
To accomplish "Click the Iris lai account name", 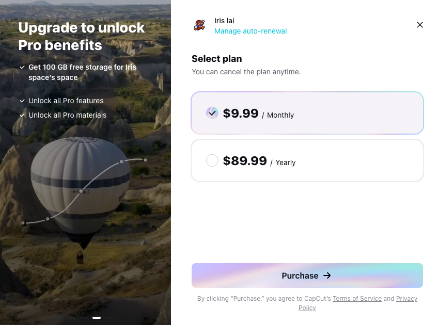I will (224, 21).
